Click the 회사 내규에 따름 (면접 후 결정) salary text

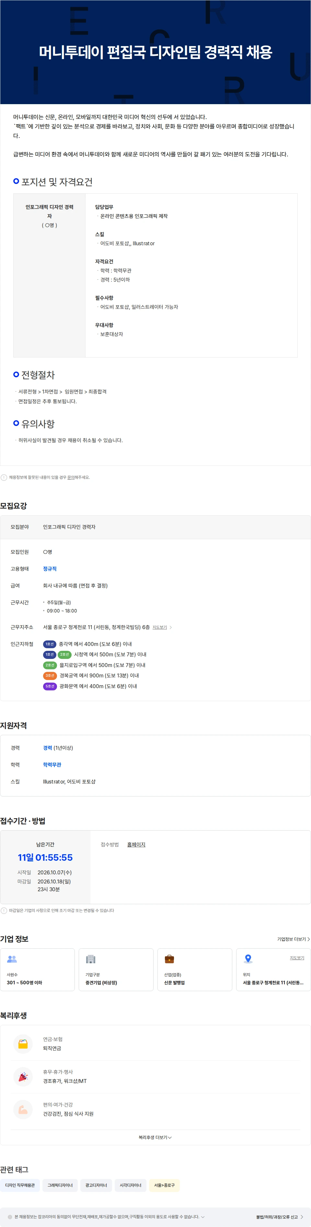(75, 585)
